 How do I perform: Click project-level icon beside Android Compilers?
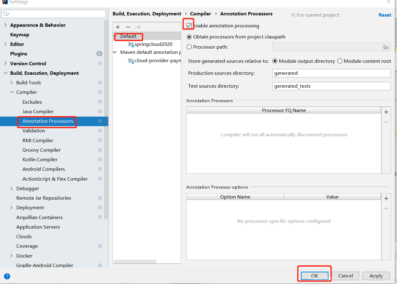pos(100,169)
